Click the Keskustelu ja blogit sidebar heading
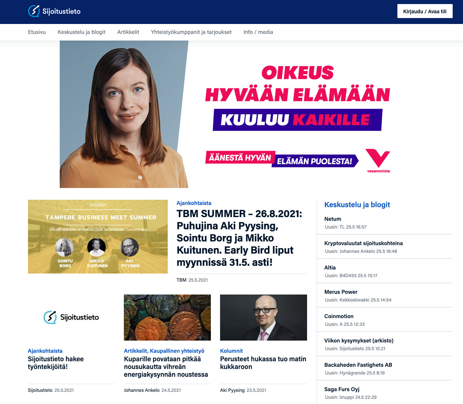The image size is (463, 404). (357, 205)
